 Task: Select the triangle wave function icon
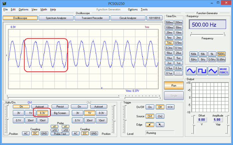pyautogui.click(x=213, y=71)
